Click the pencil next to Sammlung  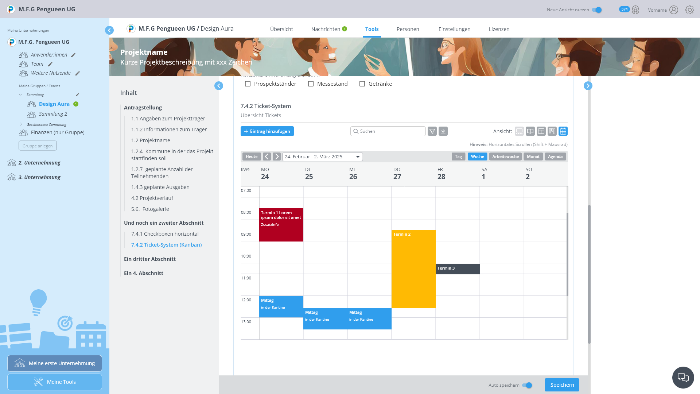tap(77, 95)
